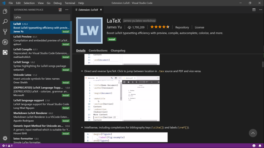Open the Manage gear settings icon
The width and height of the screenshot is (264, 148).
point(5,138)
